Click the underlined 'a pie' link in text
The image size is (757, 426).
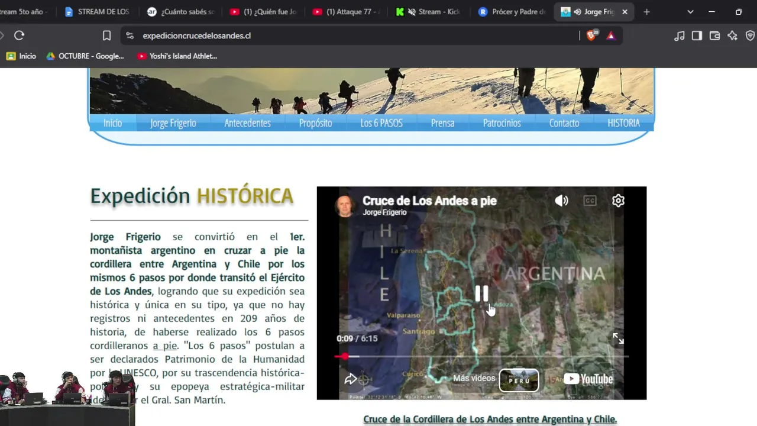click(x=165, y=346)
